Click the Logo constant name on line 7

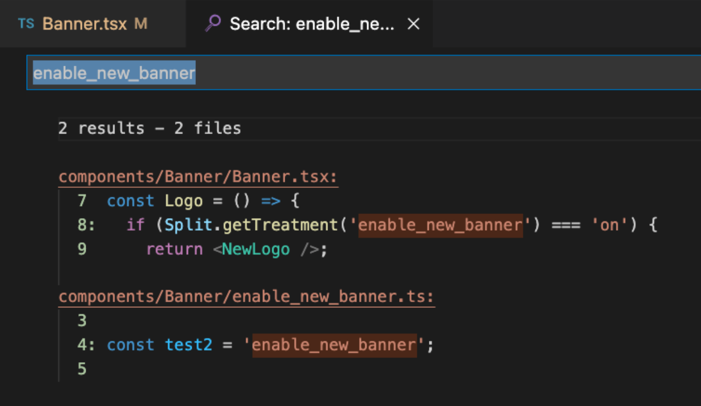183,201
